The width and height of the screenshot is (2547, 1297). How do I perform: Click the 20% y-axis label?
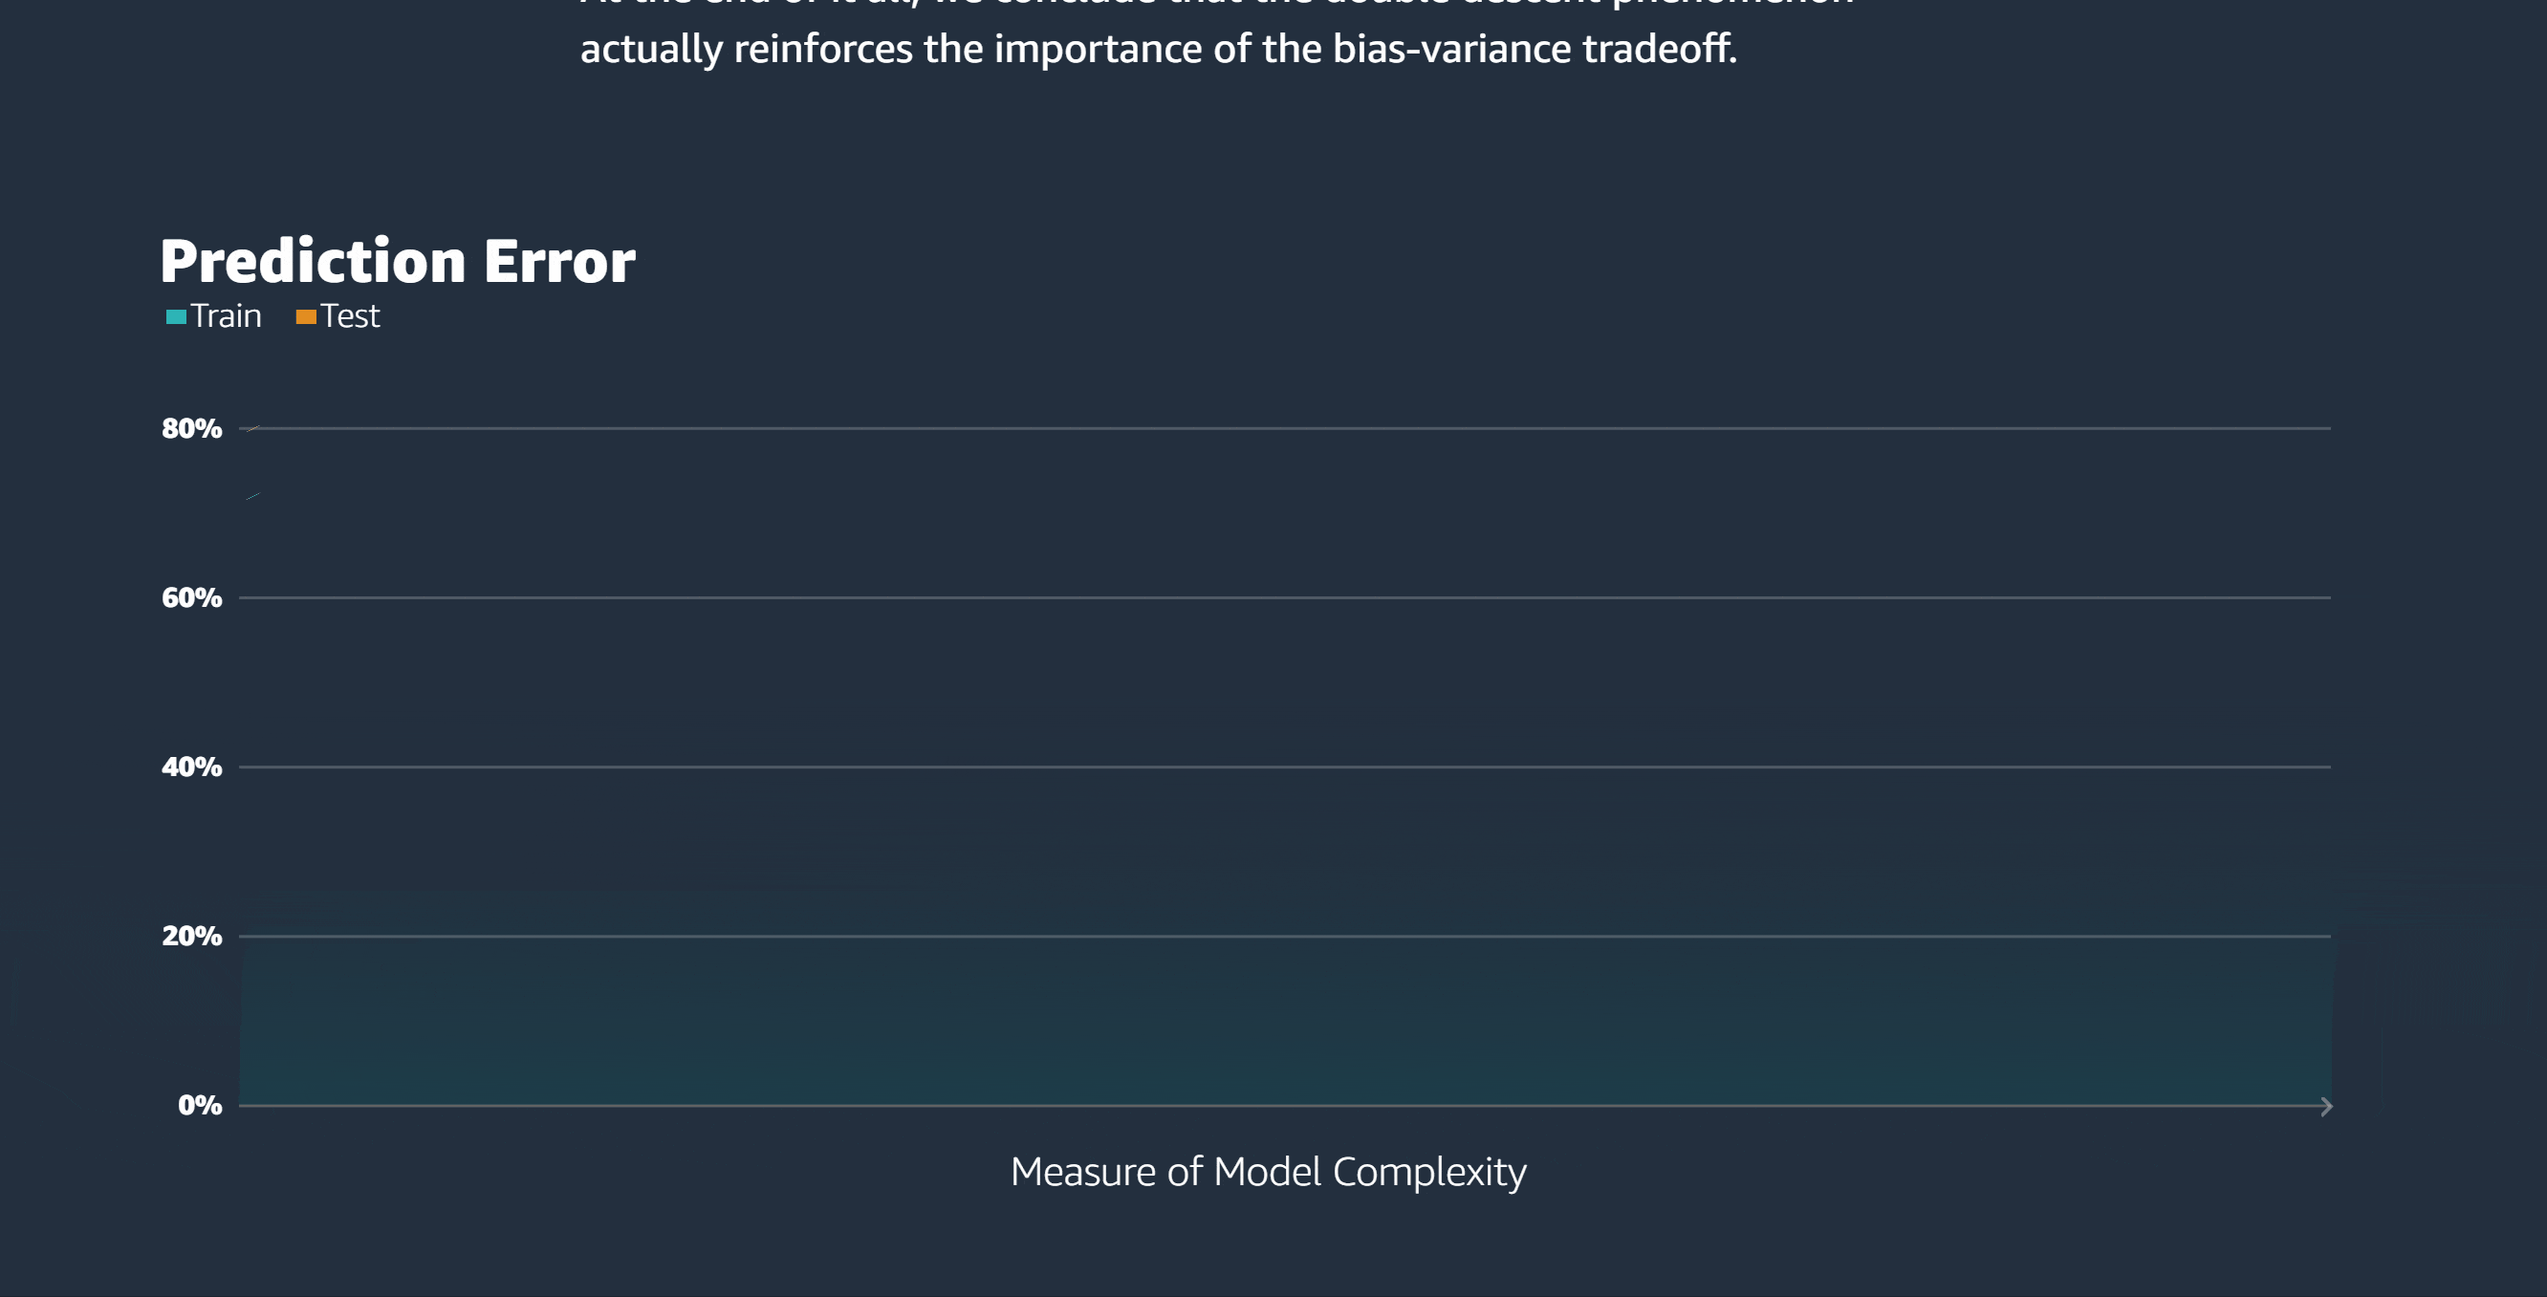192,935
